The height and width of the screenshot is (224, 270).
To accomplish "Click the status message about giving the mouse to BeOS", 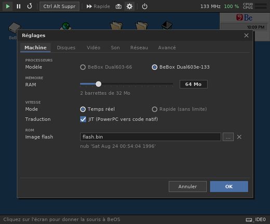I will [62, 219].
